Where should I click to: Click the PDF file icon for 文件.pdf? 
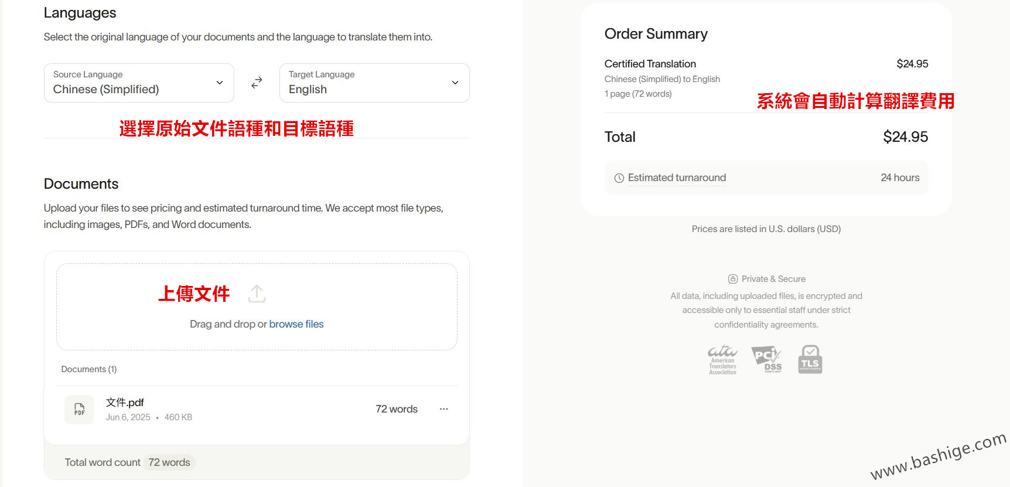coord(79,409)
